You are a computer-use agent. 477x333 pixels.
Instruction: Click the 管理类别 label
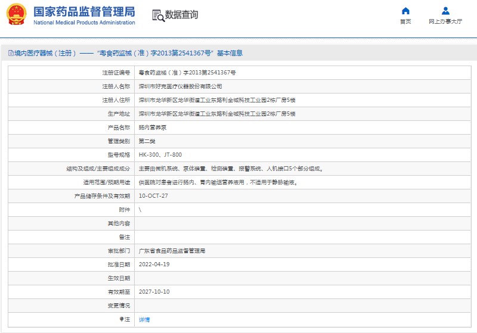tap(119, 141)
